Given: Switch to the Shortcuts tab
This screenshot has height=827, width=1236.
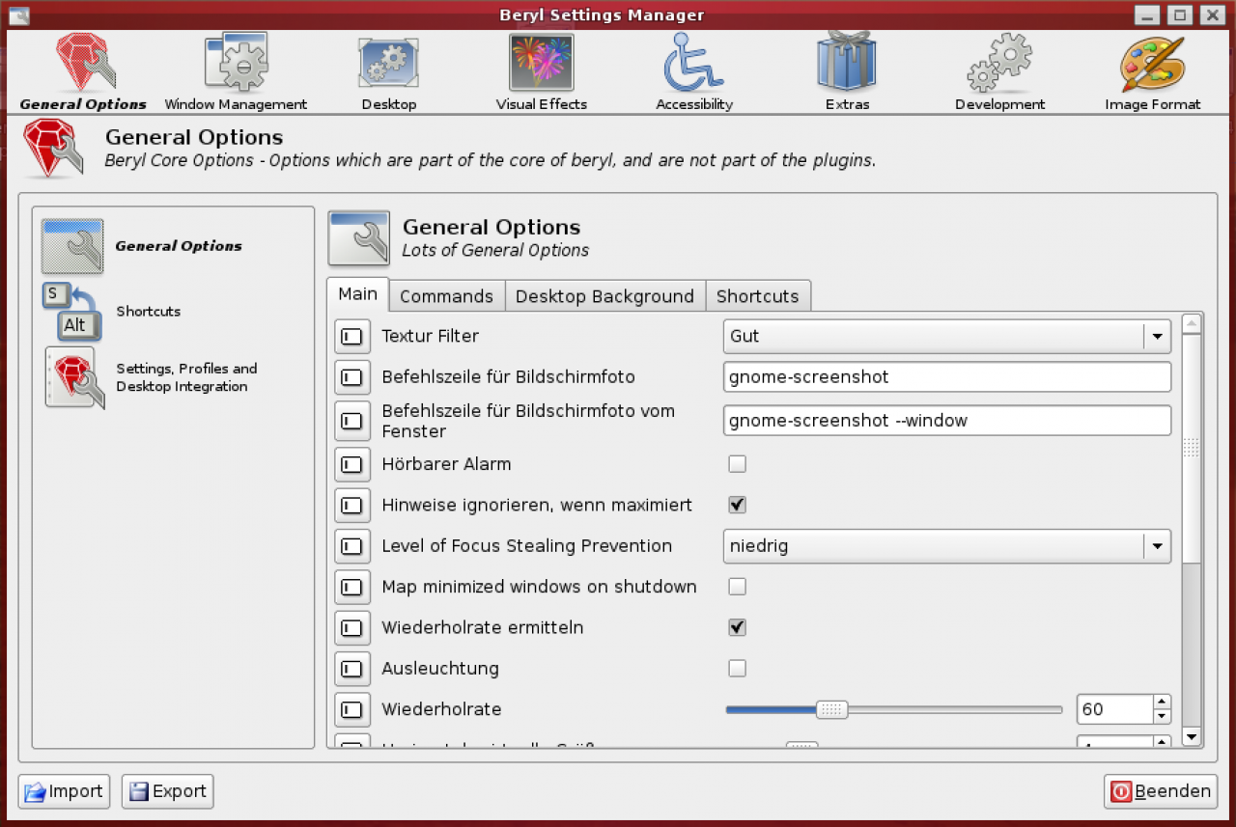Looking at the screenshot, I should click(758, 296).
